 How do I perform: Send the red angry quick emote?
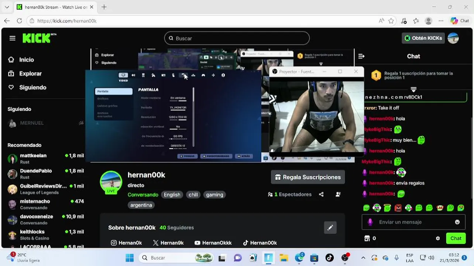[x=398, y=208]
